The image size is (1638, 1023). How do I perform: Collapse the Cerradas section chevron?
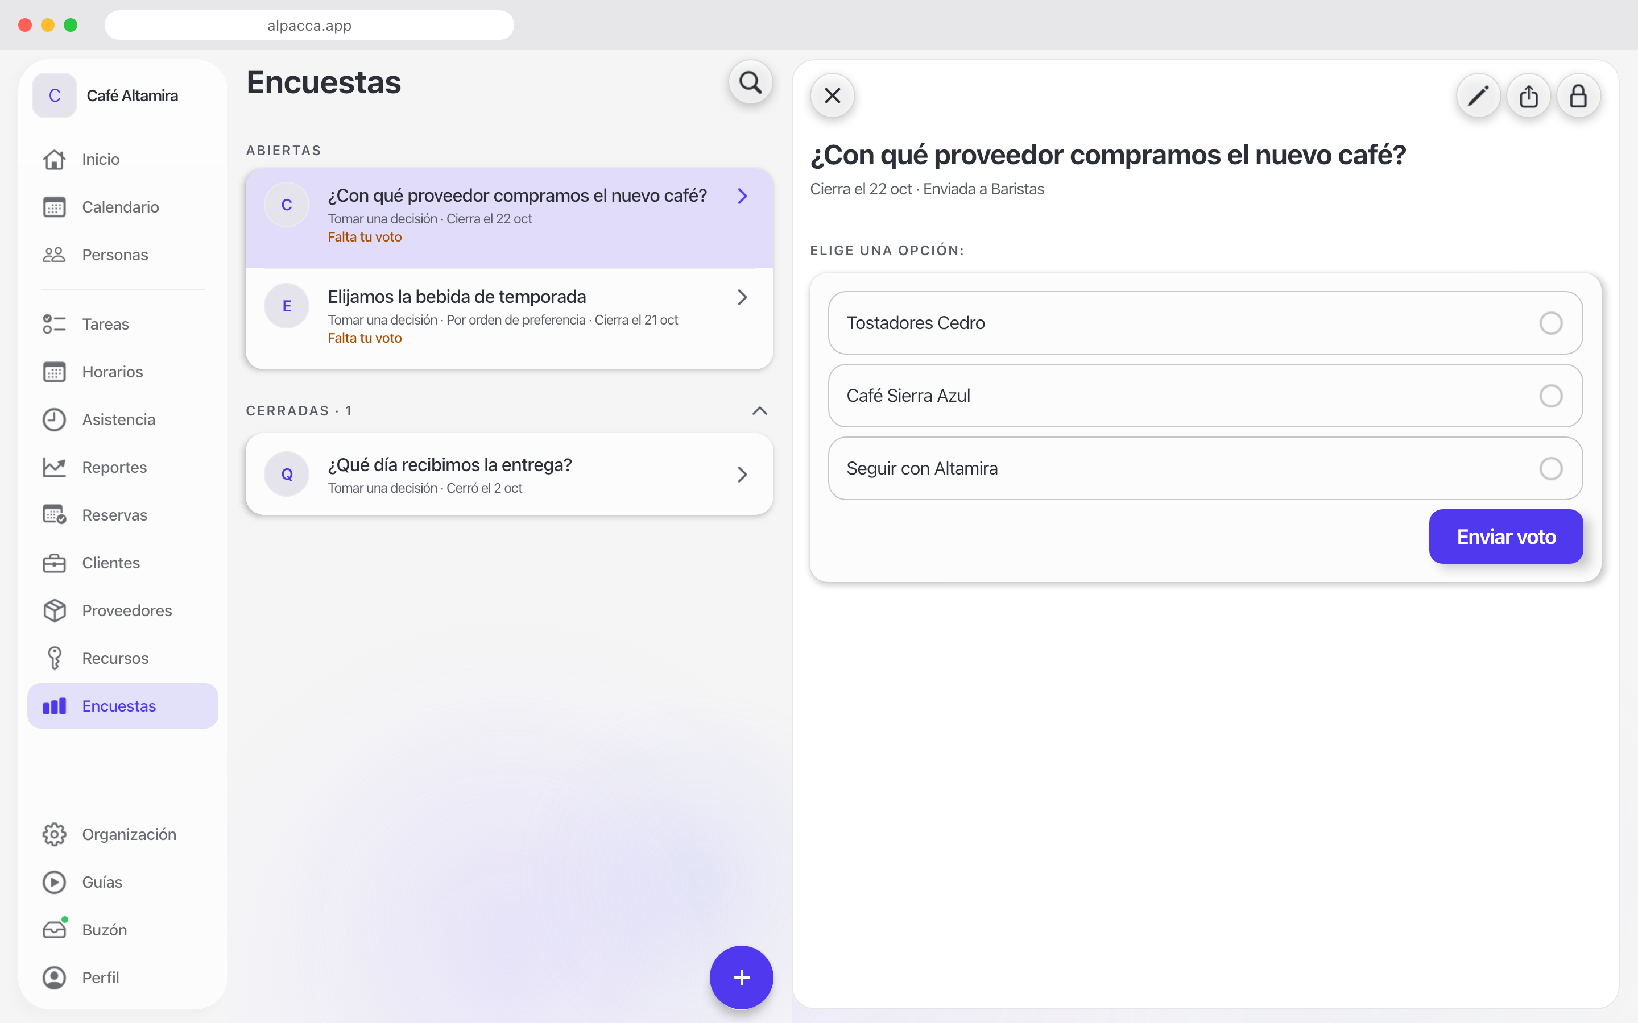point(759,411)
